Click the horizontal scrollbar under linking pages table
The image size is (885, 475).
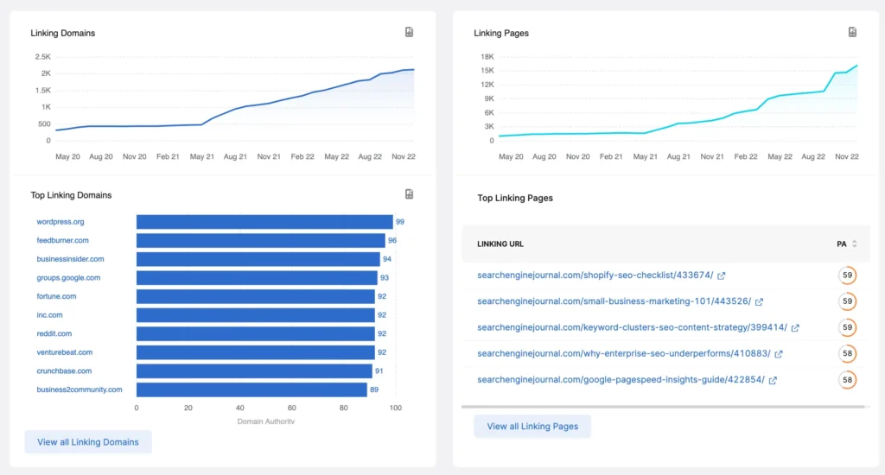coord(660,406)
